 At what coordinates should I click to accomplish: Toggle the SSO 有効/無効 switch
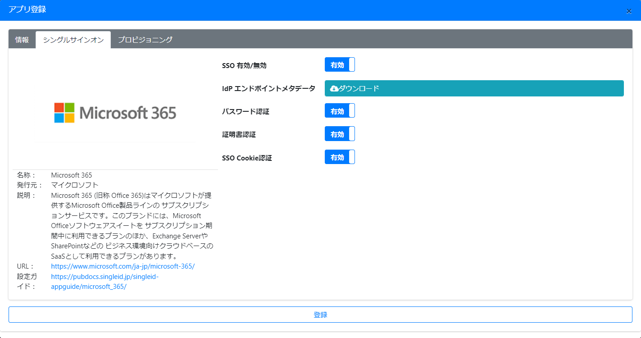tap(340, 64)
